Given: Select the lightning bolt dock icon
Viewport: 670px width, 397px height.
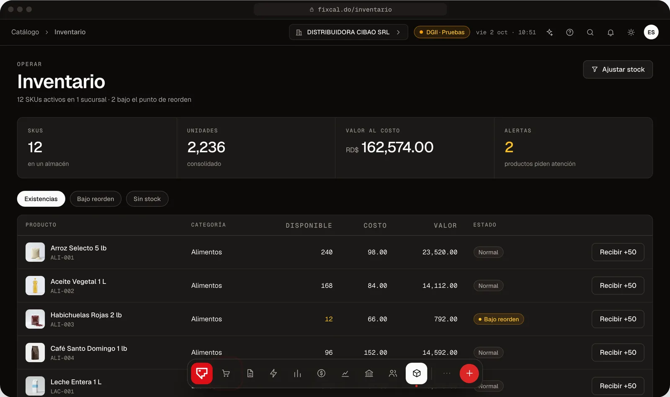Looking at the screenshot, I should click(x=273, y=373).
